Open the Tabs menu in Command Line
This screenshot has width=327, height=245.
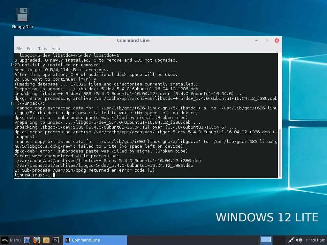(42, 48)
